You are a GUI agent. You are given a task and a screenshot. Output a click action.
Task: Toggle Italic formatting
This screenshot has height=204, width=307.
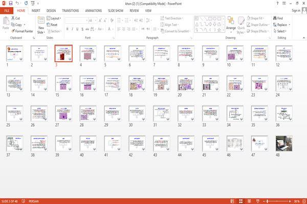point(72,29)
